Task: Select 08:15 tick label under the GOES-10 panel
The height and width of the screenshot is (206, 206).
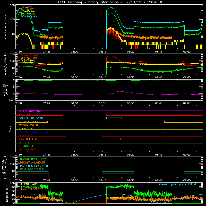Action: pyautogui.click(x=102, y=103)
